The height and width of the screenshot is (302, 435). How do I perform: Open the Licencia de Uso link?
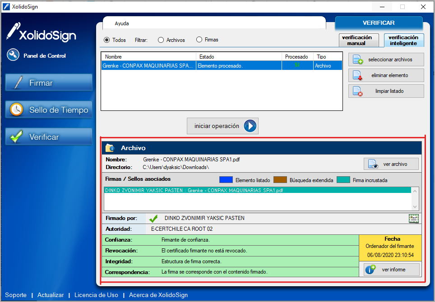coord(96,295)
